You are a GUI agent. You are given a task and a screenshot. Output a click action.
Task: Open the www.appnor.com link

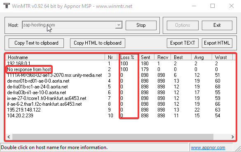click(208, 147)
